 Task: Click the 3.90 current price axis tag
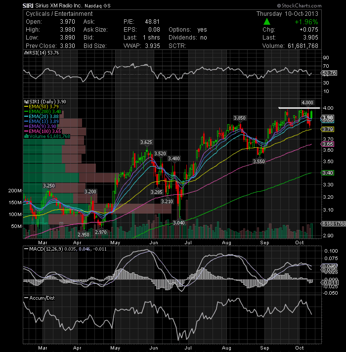point(328,118)
